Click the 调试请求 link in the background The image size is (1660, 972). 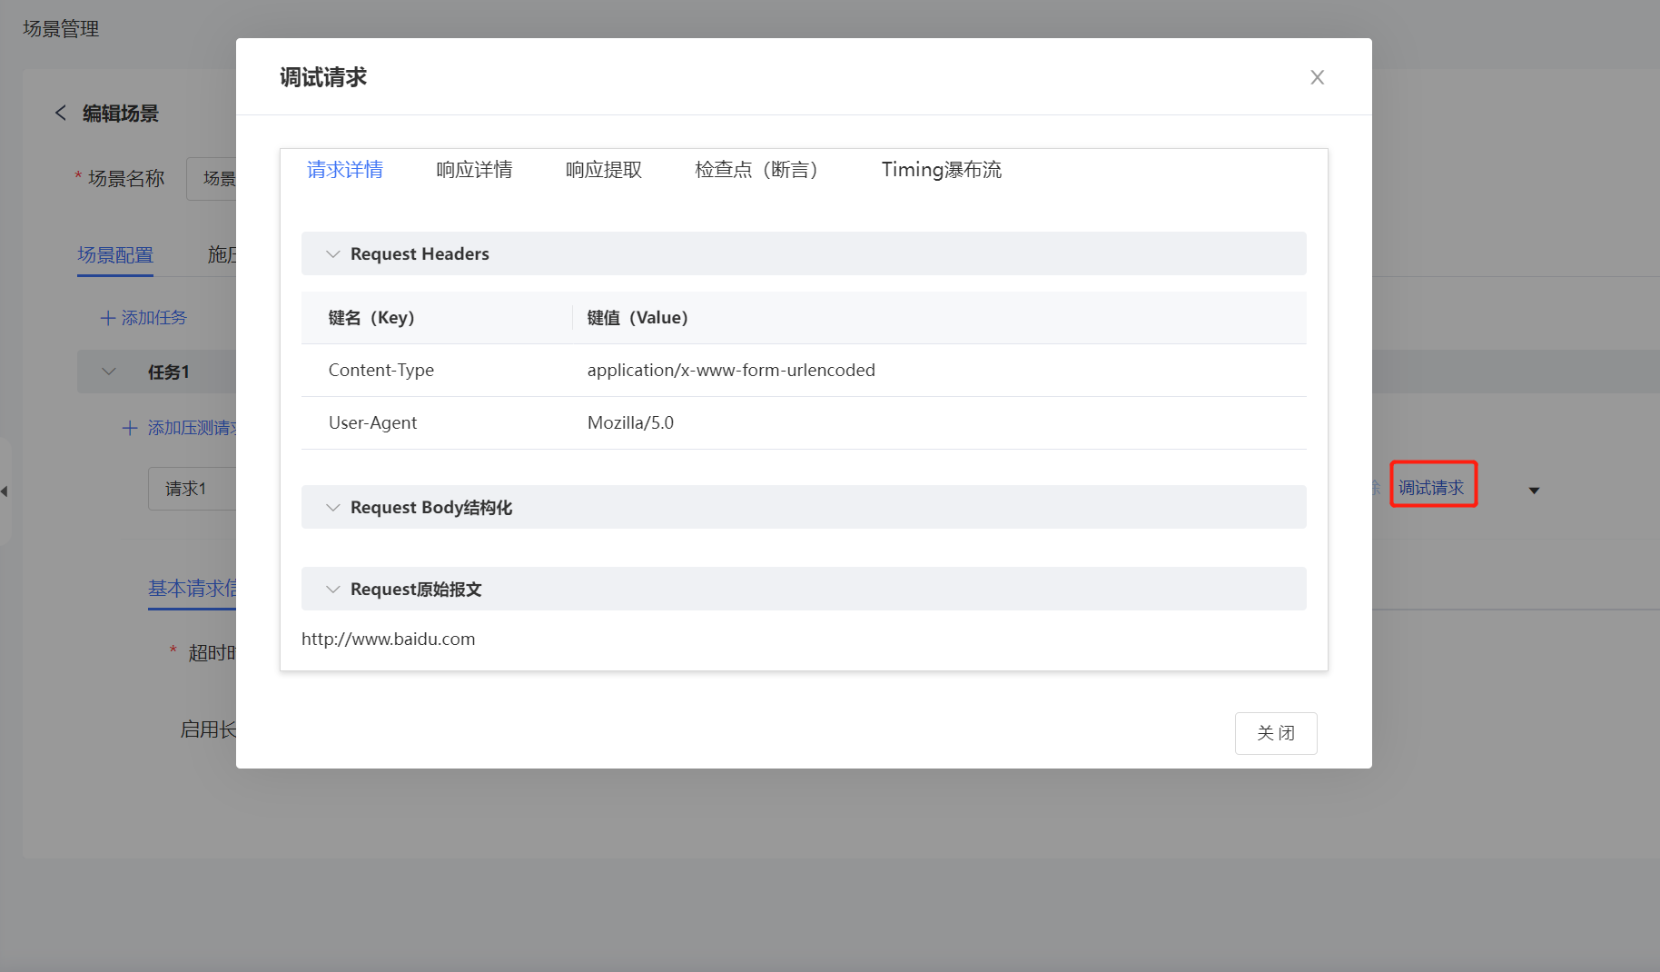pyautogui.click(x=1431, y=488)
